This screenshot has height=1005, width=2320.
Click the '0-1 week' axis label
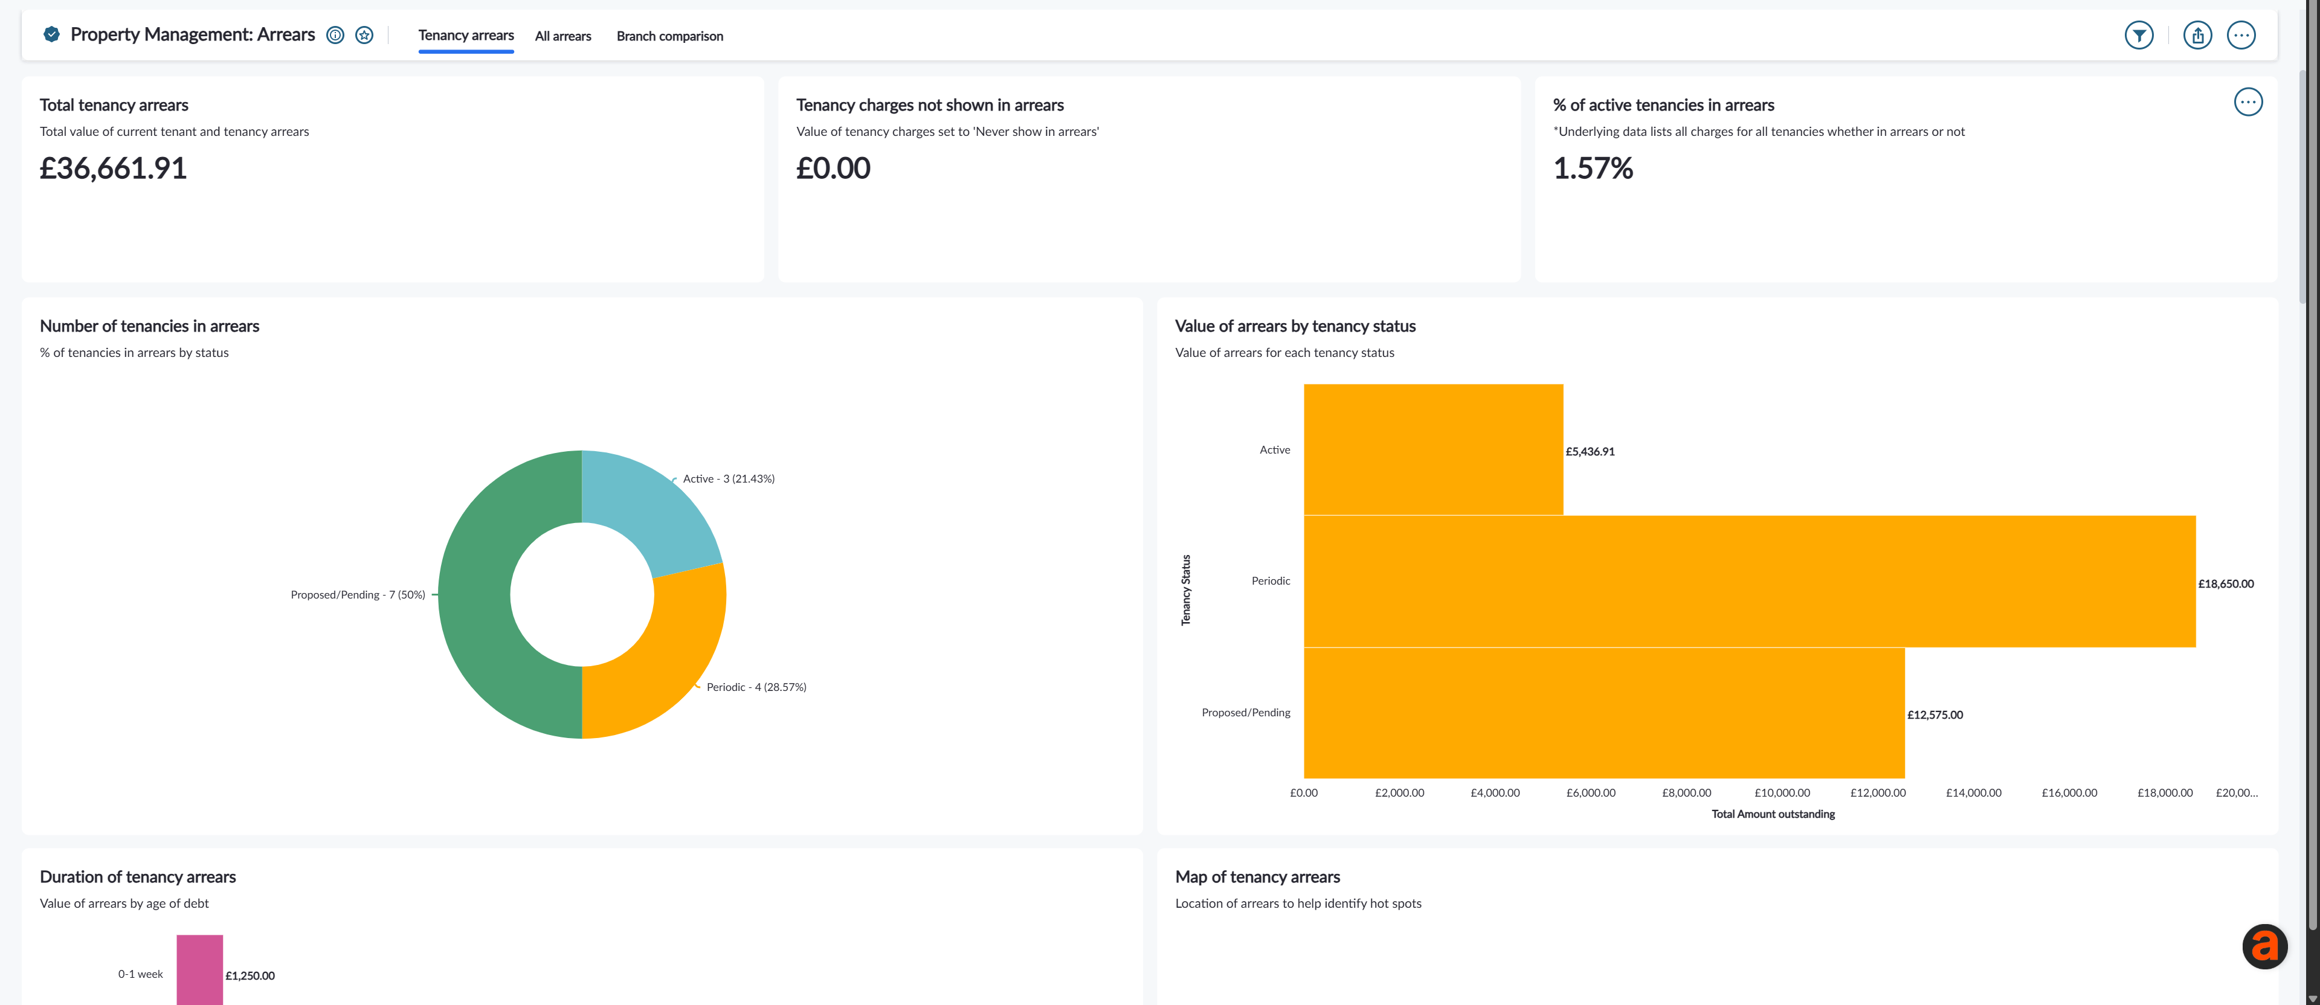coord(141,974)
